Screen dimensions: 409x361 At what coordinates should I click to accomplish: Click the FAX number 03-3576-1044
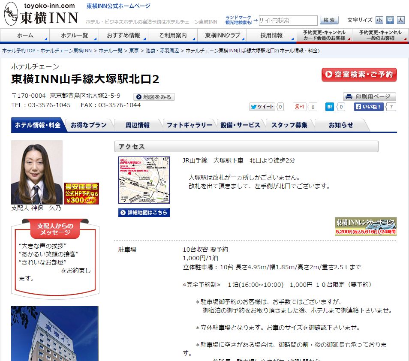coord(120,105)
